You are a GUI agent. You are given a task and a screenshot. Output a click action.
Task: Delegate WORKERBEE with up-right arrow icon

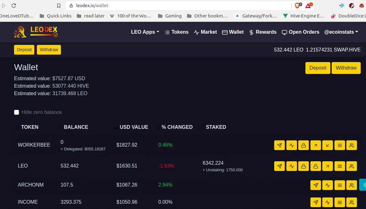click(316, 145)
